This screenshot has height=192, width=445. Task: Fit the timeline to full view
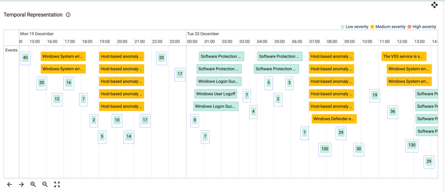[x=57, y=185]
